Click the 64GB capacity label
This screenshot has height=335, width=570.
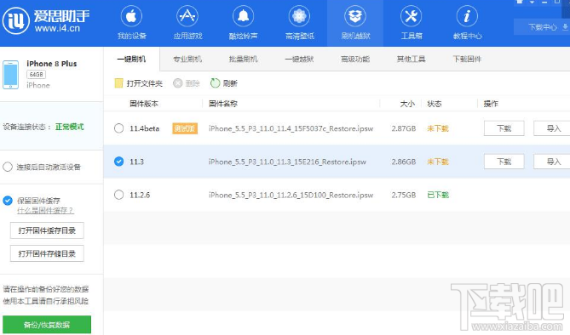(x=36, y=75)
